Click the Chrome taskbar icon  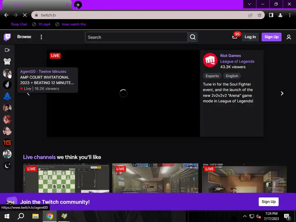[x=50, y=216]
